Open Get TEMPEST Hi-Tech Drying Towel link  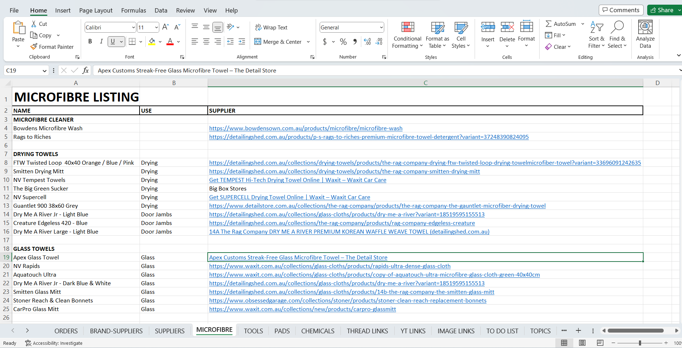298,180
